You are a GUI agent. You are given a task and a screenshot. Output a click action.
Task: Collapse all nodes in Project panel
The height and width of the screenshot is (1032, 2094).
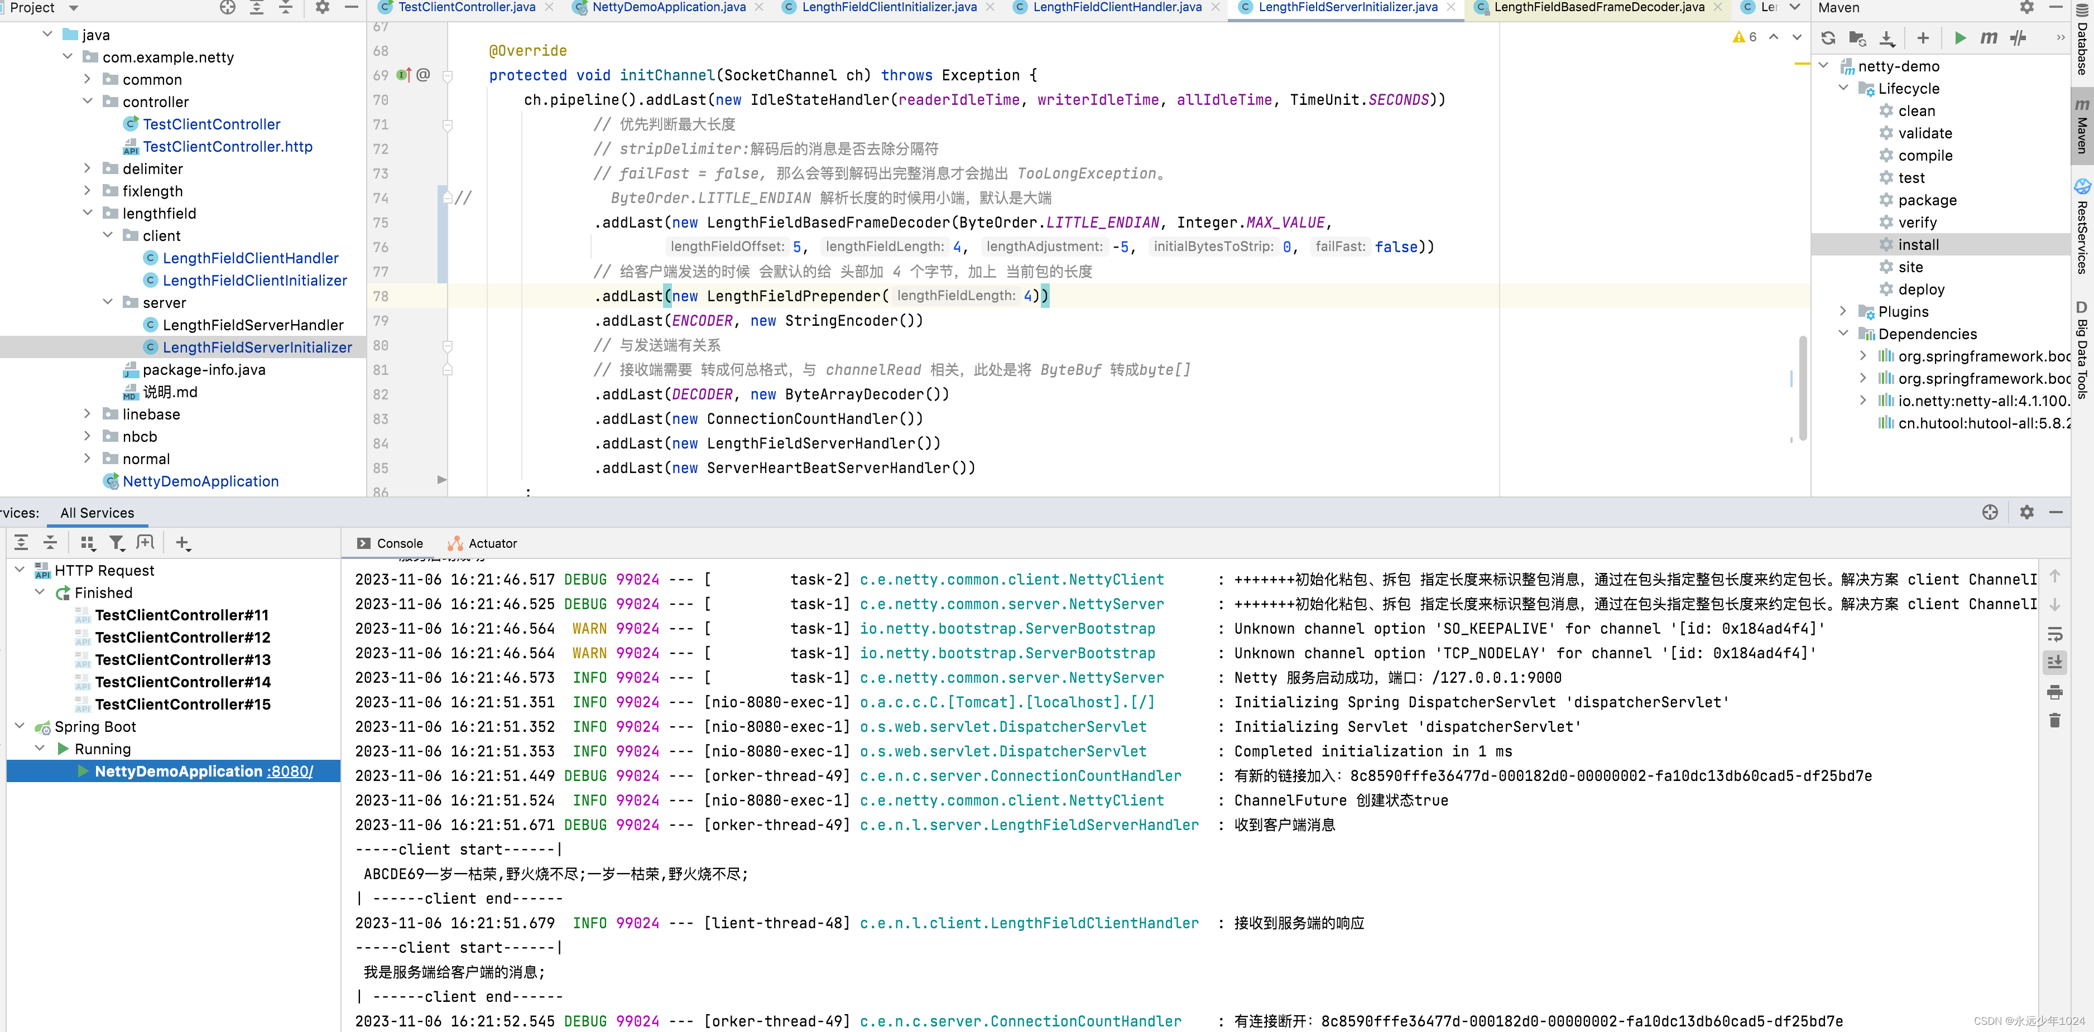click(x=286, y=7)
